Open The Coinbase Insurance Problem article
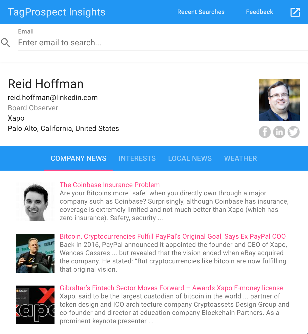The height and width of the screenshot is (334, 308). pos(110,185)
